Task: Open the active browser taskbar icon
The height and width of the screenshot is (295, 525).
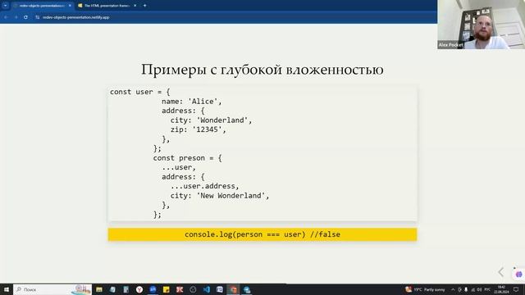Action: click(233, 289)
